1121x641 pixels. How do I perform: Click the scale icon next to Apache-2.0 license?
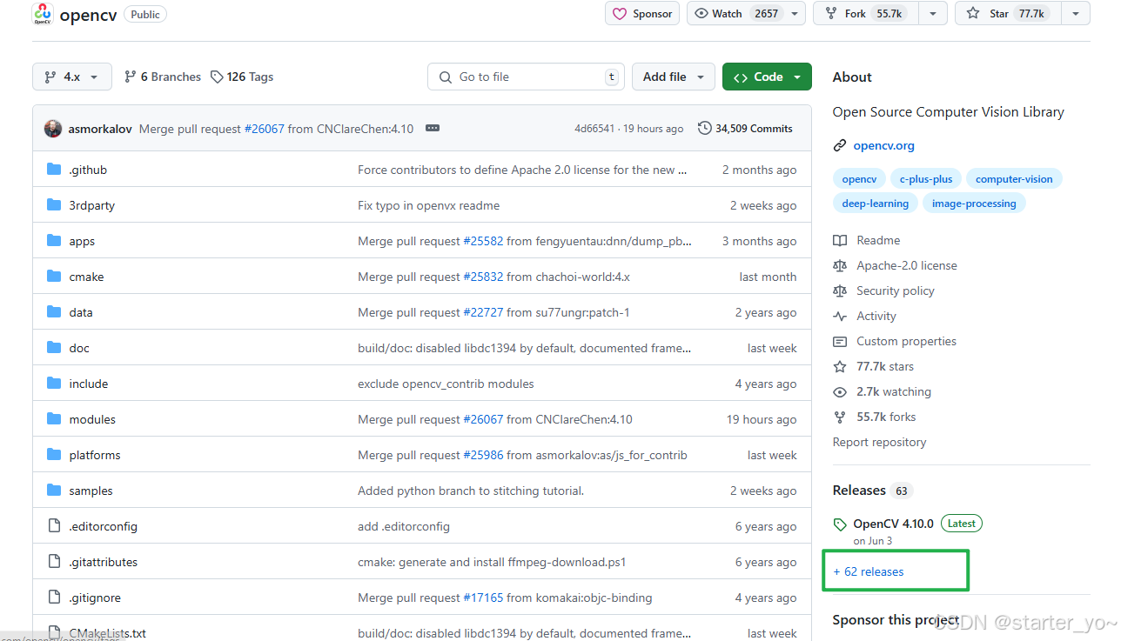840,265
